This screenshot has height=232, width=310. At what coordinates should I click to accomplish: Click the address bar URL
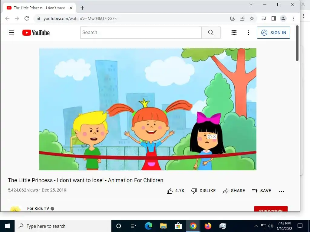[x=80, y=18]
